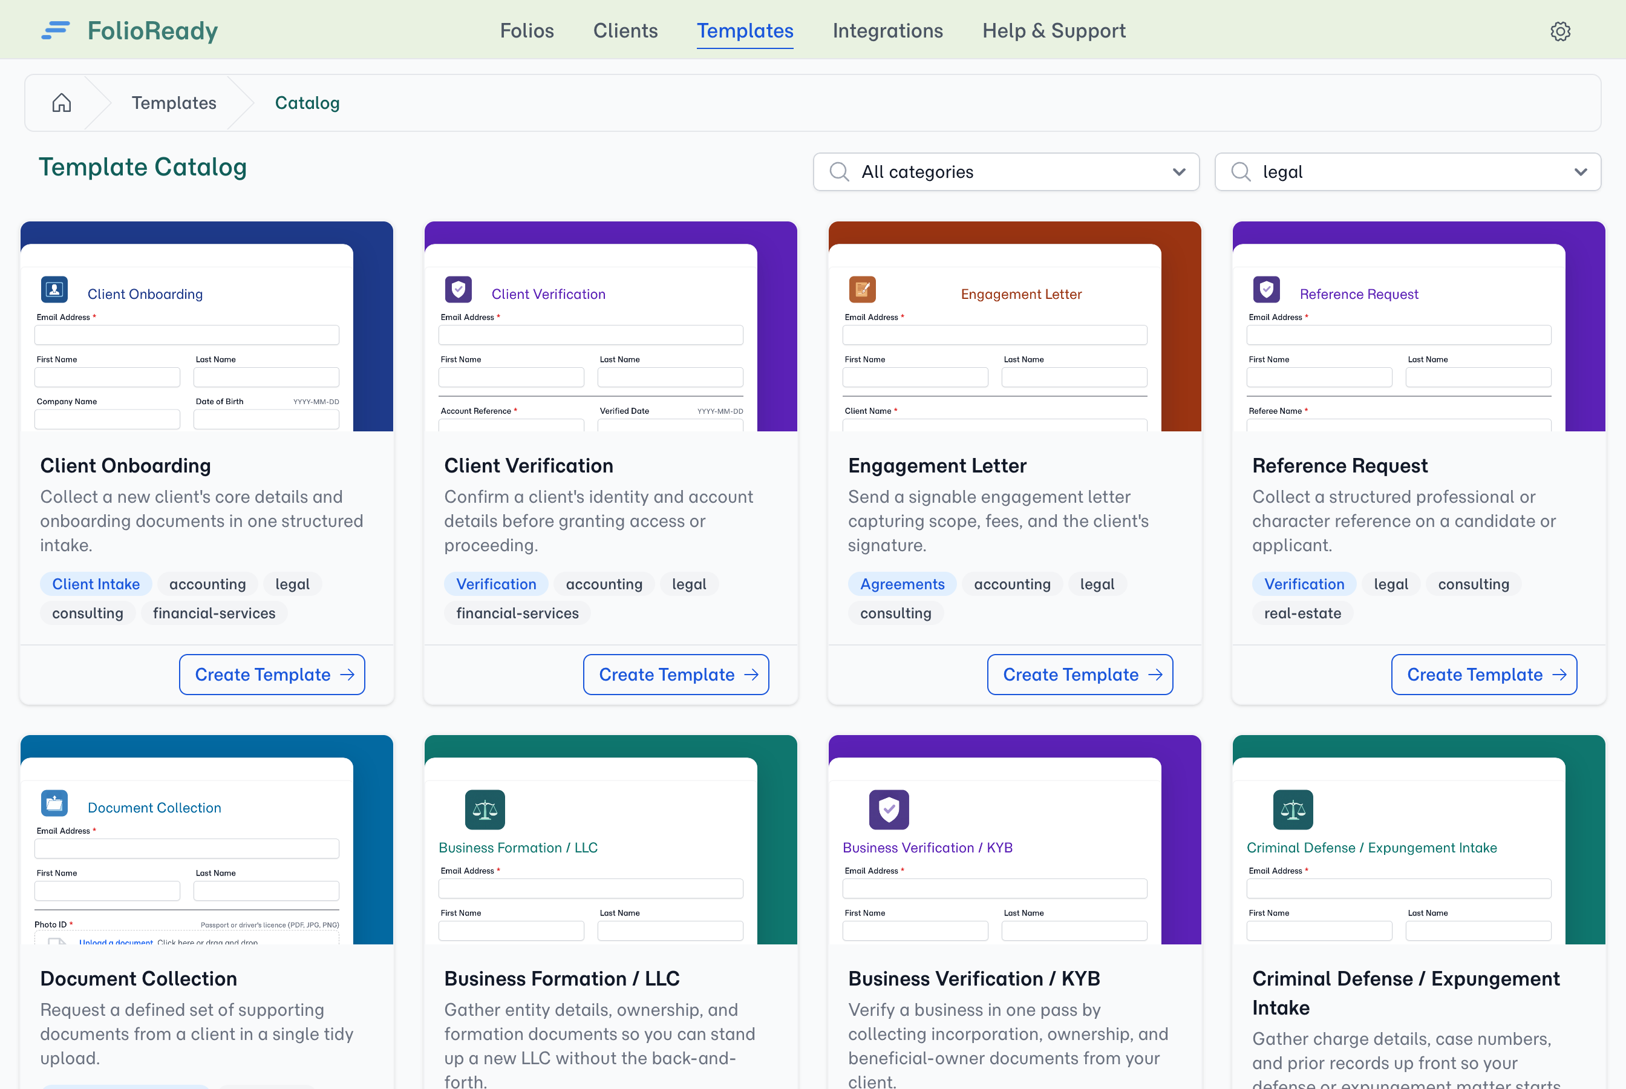Click accounting tag on Client Onboarding card
The image size is (1626, 1089).
pyautogui.click(x=207, y=584)
